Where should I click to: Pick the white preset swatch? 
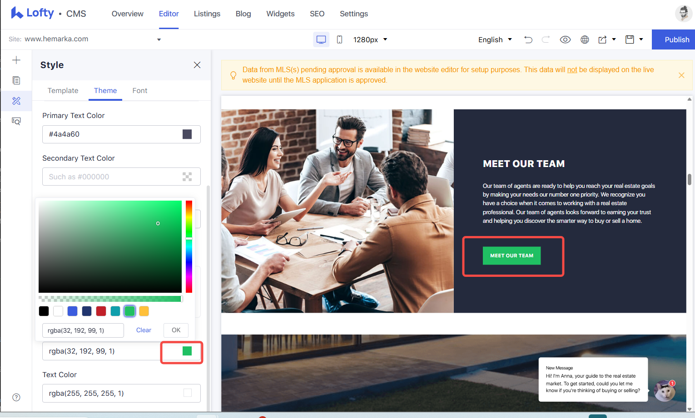click(x=58, y=311)
